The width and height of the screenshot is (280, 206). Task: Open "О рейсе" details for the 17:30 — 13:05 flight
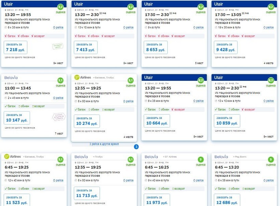268,28
